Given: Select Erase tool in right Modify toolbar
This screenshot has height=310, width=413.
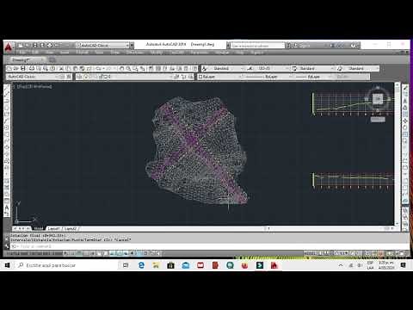Looking at the screenshot, I should coord(404,88).
